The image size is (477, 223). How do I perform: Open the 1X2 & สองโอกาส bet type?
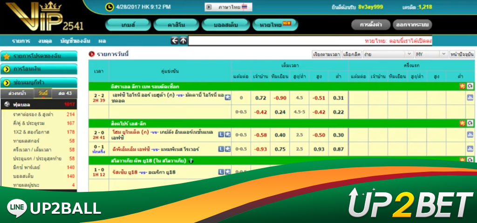(32, 132)
